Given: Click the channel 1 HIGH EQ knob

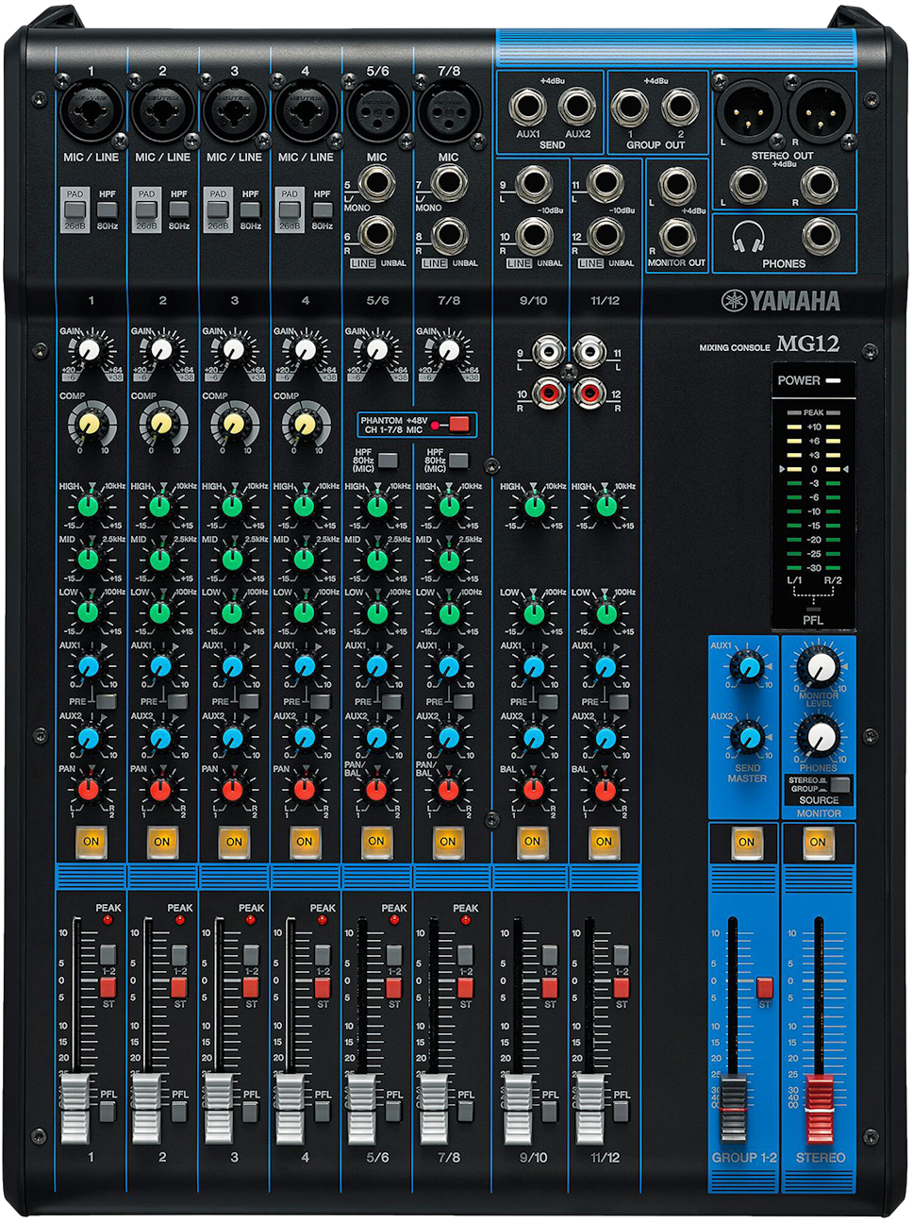Looking at the screenshot, I should 89,507.
